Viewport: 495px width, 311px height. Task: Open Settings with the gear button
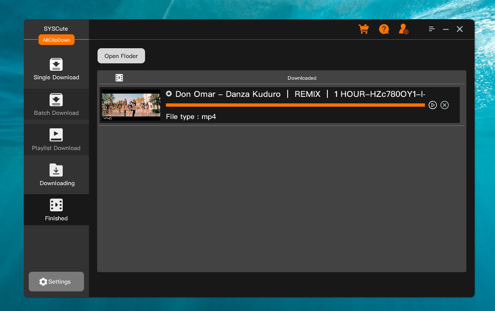coord(56,282)
